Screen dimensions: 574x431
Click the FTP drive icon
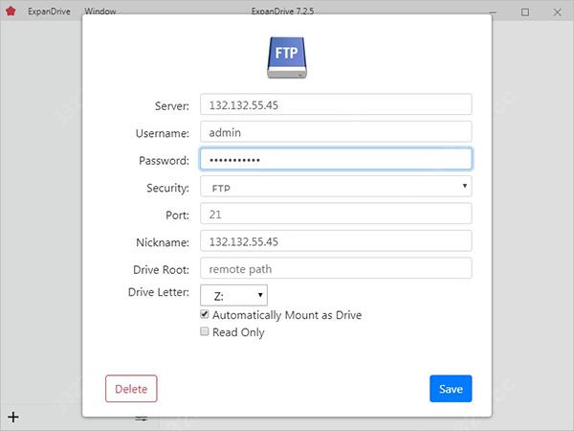287,57
